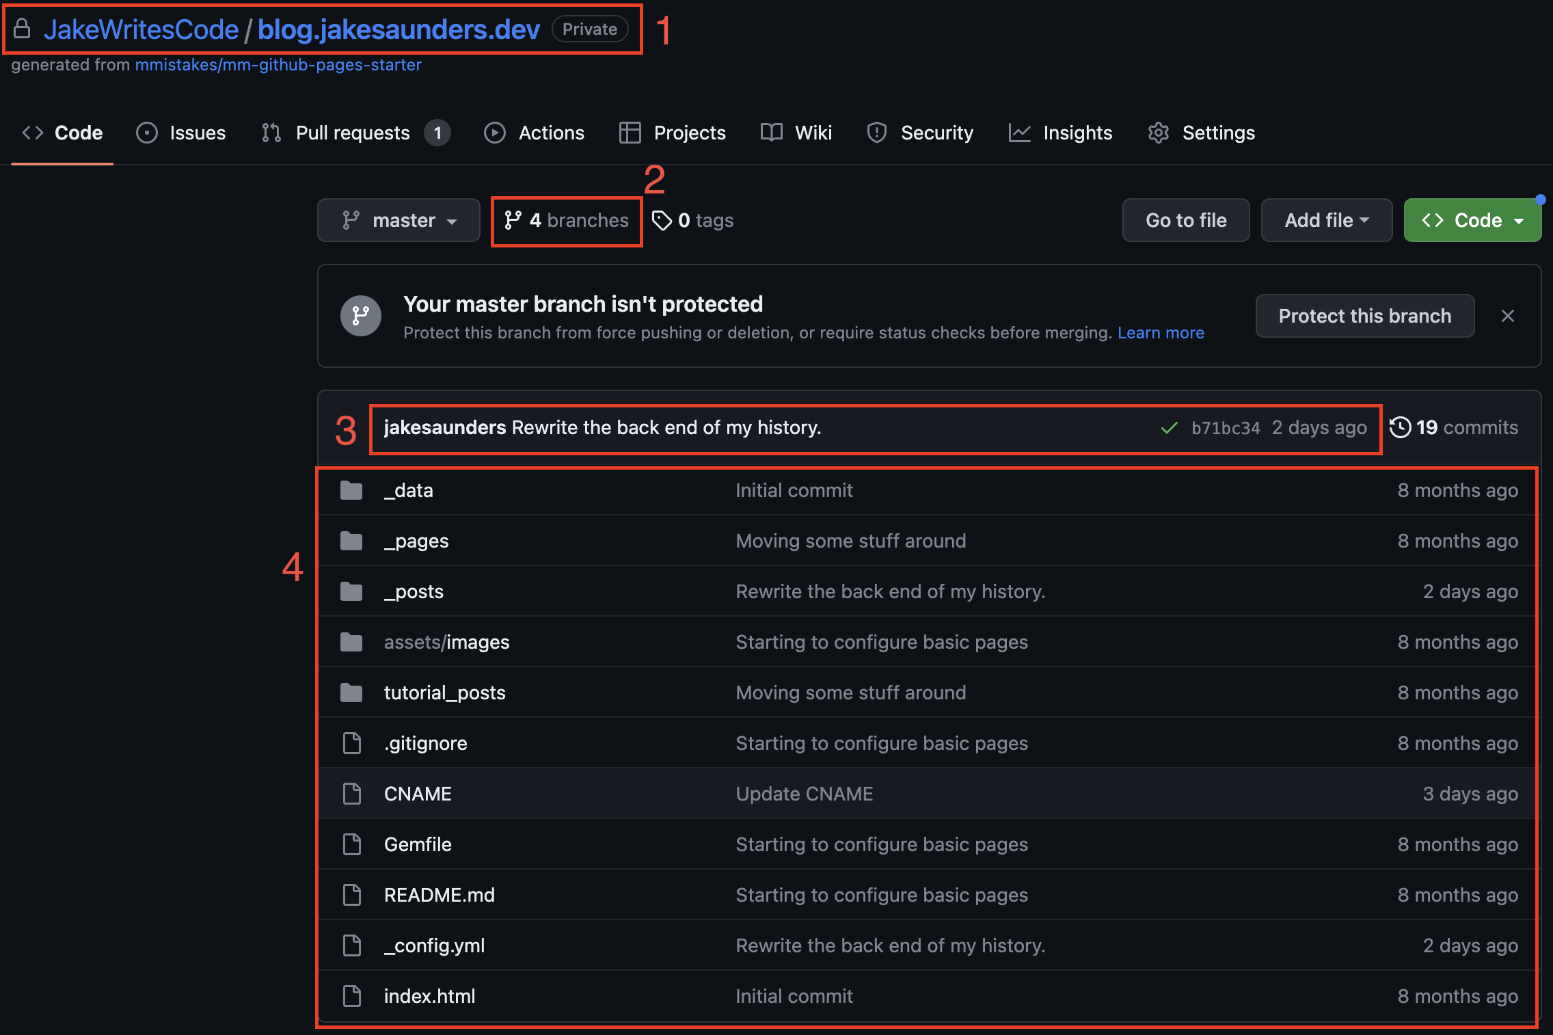Click the tag icon next to 0 tags
The height and width of the screenshot is (1035, 1553).
660,220
